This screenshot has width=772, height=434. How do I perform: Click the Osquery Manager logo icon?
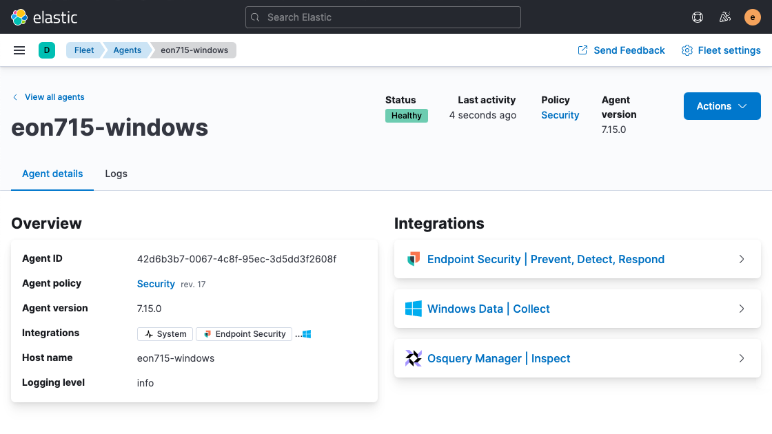click(x=413, y=358)
